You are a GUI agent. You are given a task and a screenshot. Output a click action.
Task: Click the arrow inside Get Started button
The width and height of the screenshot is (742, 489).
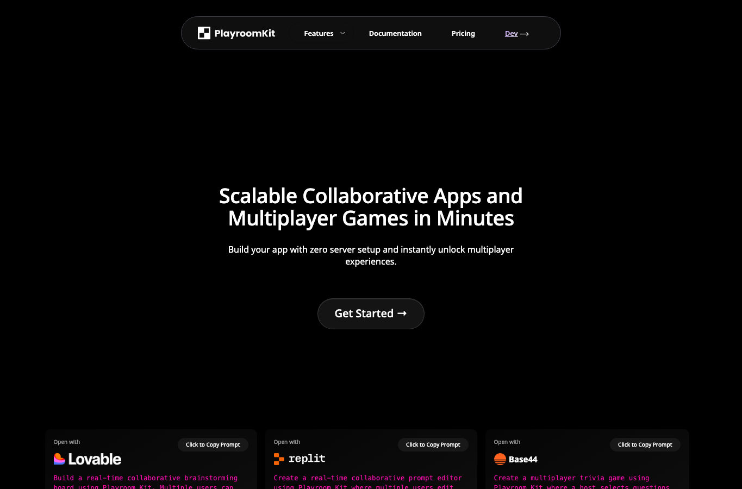tap(402, 314)
